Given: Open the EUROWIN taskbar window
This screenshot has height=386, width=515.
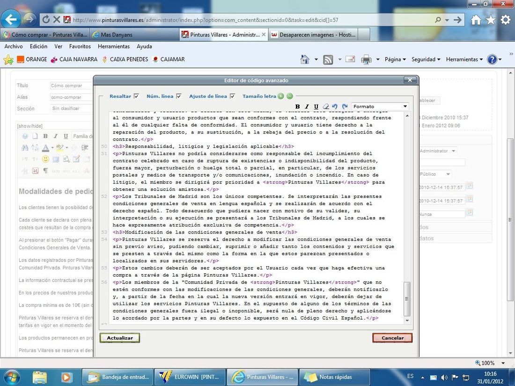Looking at the screenshot, I should 190,377.
